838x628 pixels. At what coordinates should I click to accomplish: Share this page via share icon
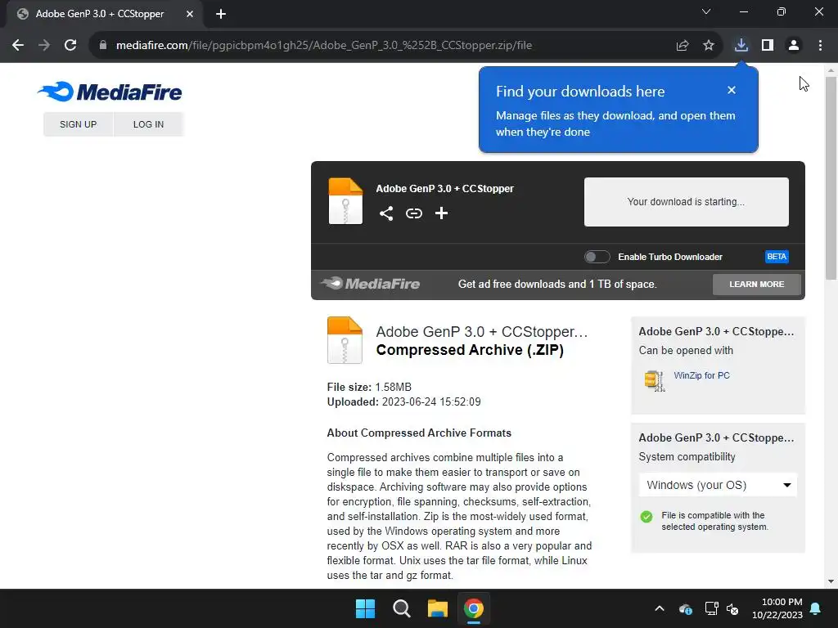(x=683, y=46)
